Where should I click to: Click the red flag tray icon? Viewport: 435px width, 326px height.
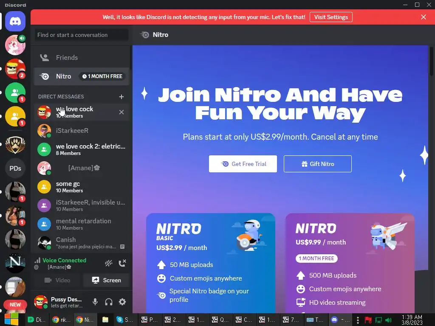(368, 320)
